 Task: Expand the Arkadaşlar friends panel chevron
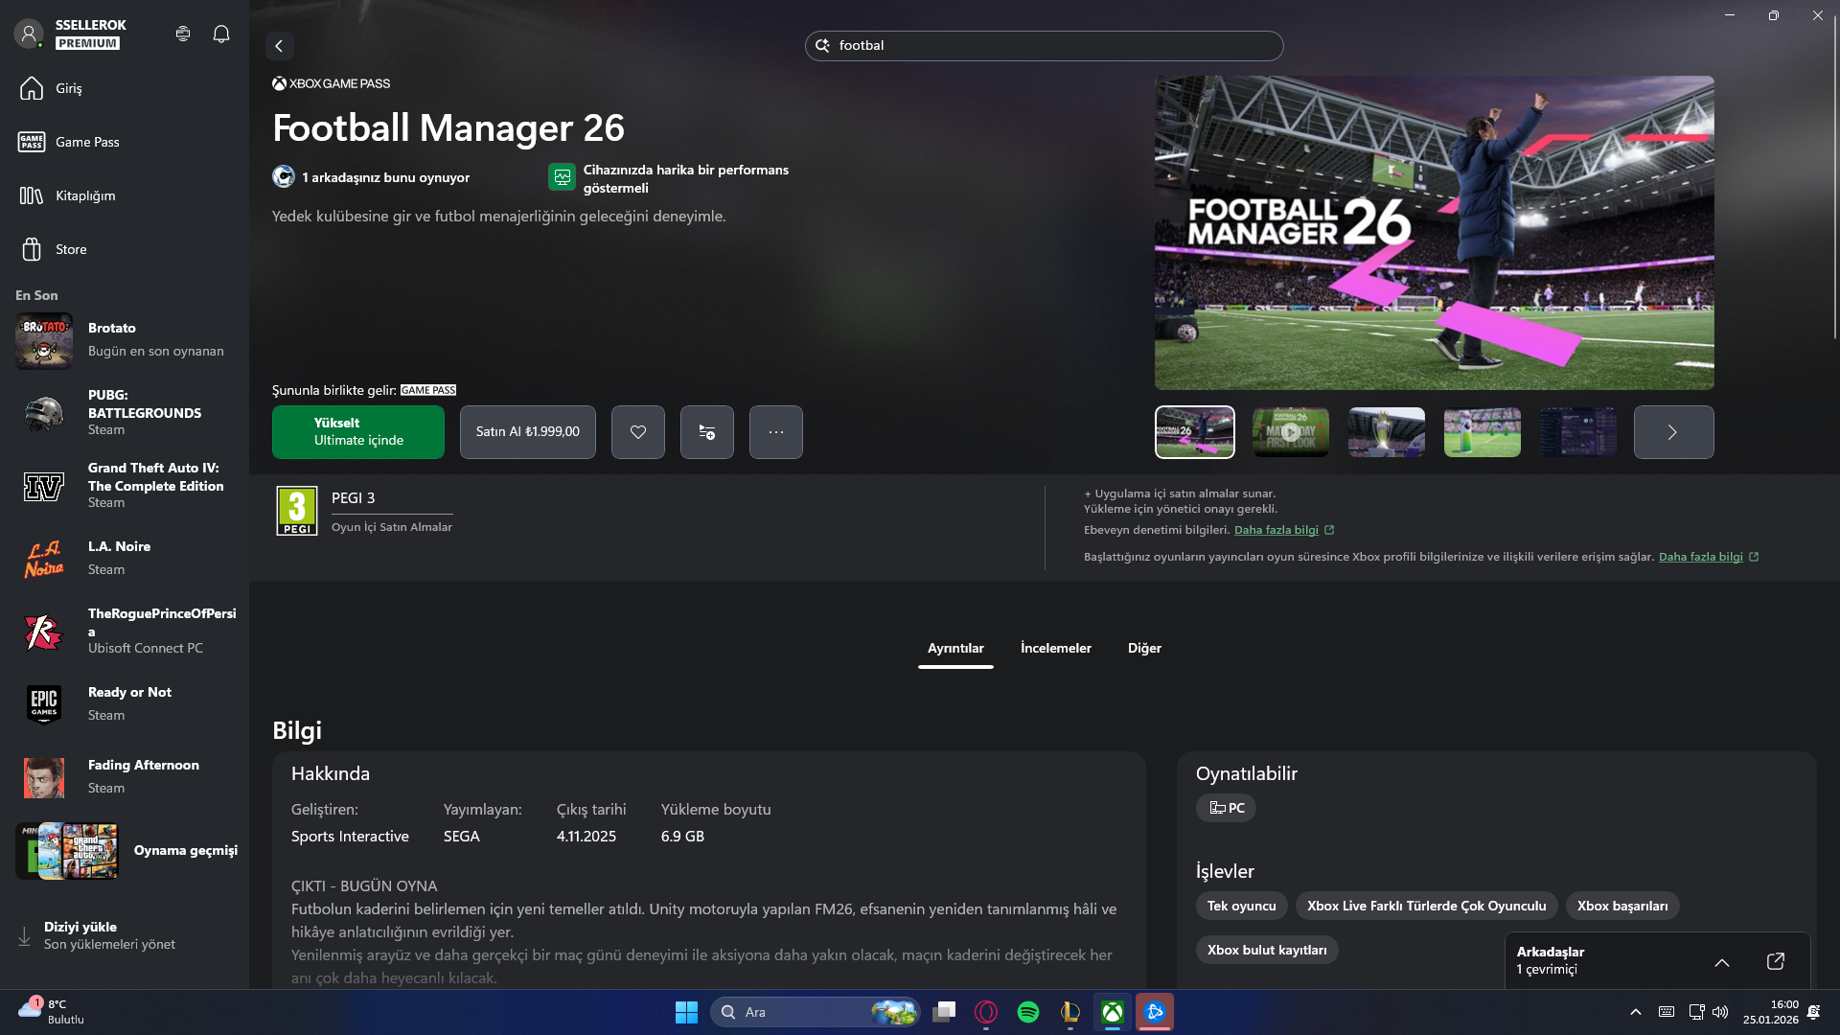tap(1722, 962)
